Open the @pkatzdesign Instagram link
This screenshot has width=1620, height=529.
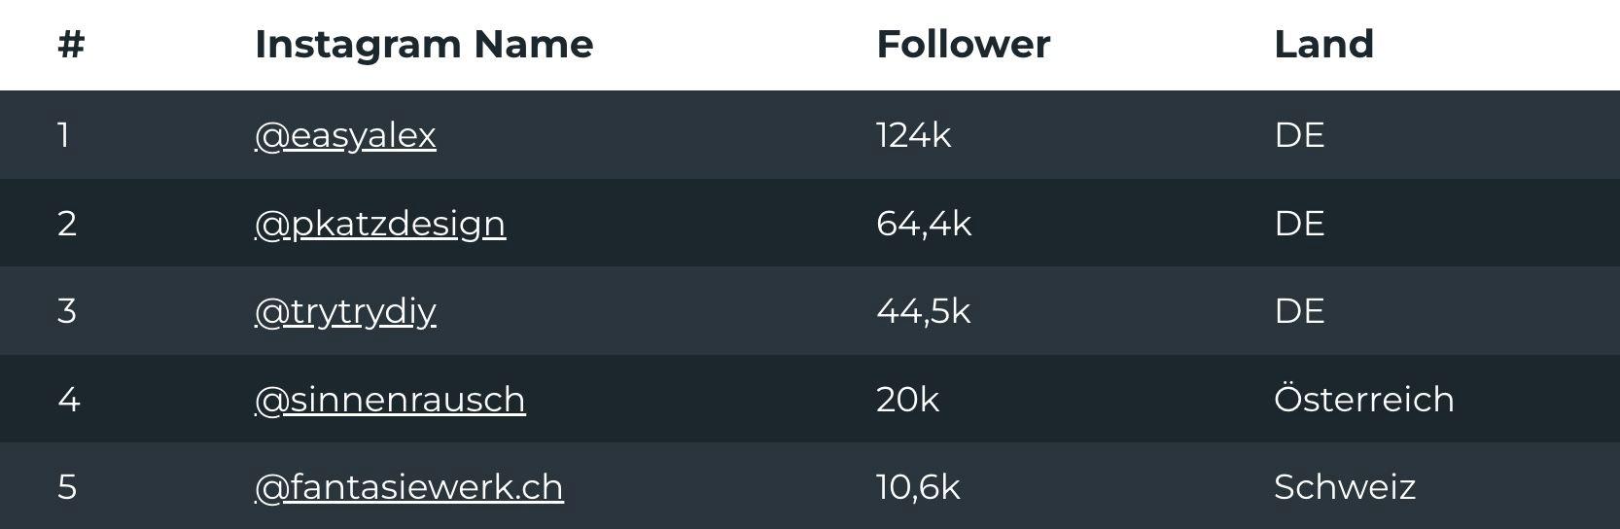pos(380,224)
